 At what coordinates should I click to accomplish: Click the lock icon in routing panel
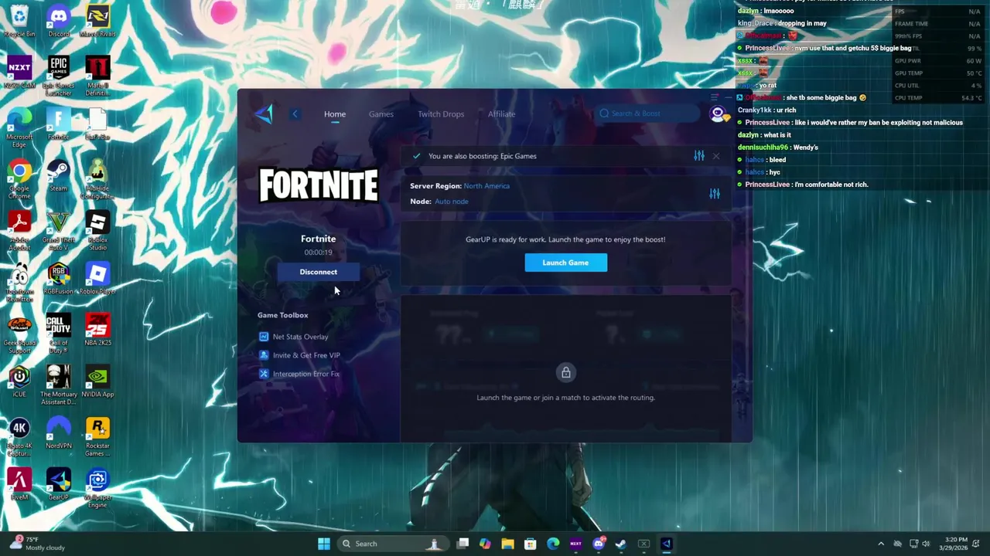pos(565,373)
